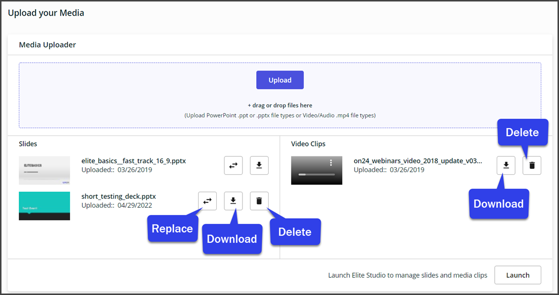Screen dimensions: 559x295
Task: Click the blue Replace callout label
Action: [172, 229]
